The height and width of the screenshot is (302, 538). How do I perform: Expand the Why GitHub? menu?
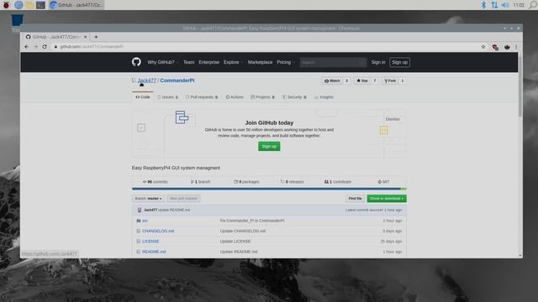(x=162, y=62)
